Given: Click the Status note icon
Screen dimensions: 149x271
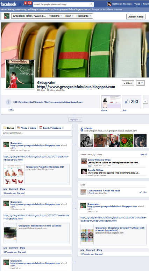Looking at the screenshot, I should pyautogui.click(x=5, y=128).
